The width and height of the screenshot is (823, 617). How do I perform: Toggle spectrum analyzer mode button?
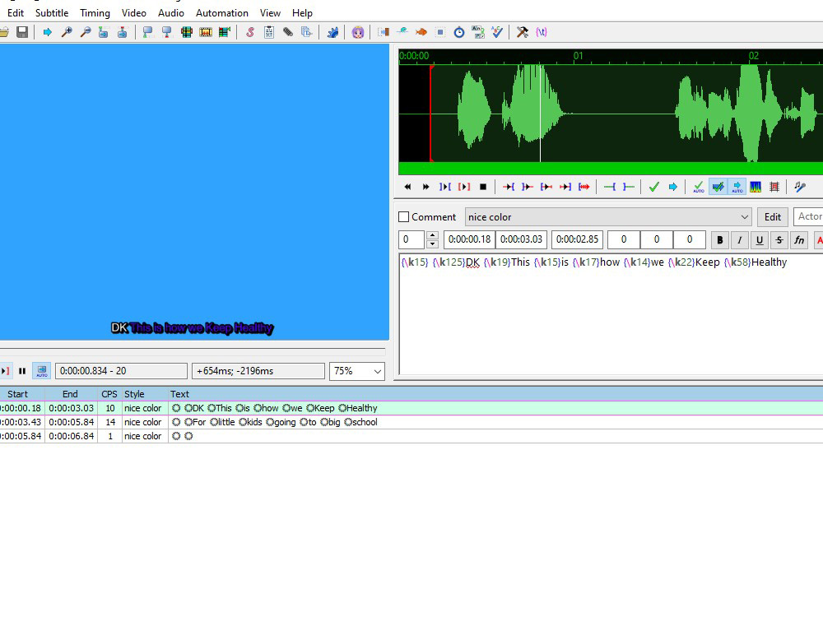pyautogui.click(x=756, y=187)
